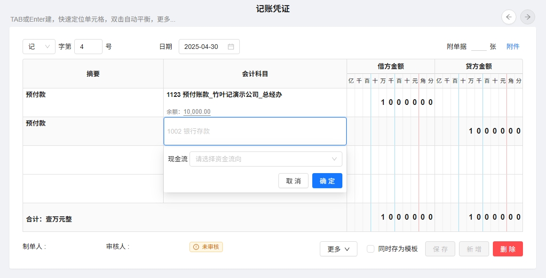
Task: Click the second row credit amount cell
Action: tap(478, 131)
